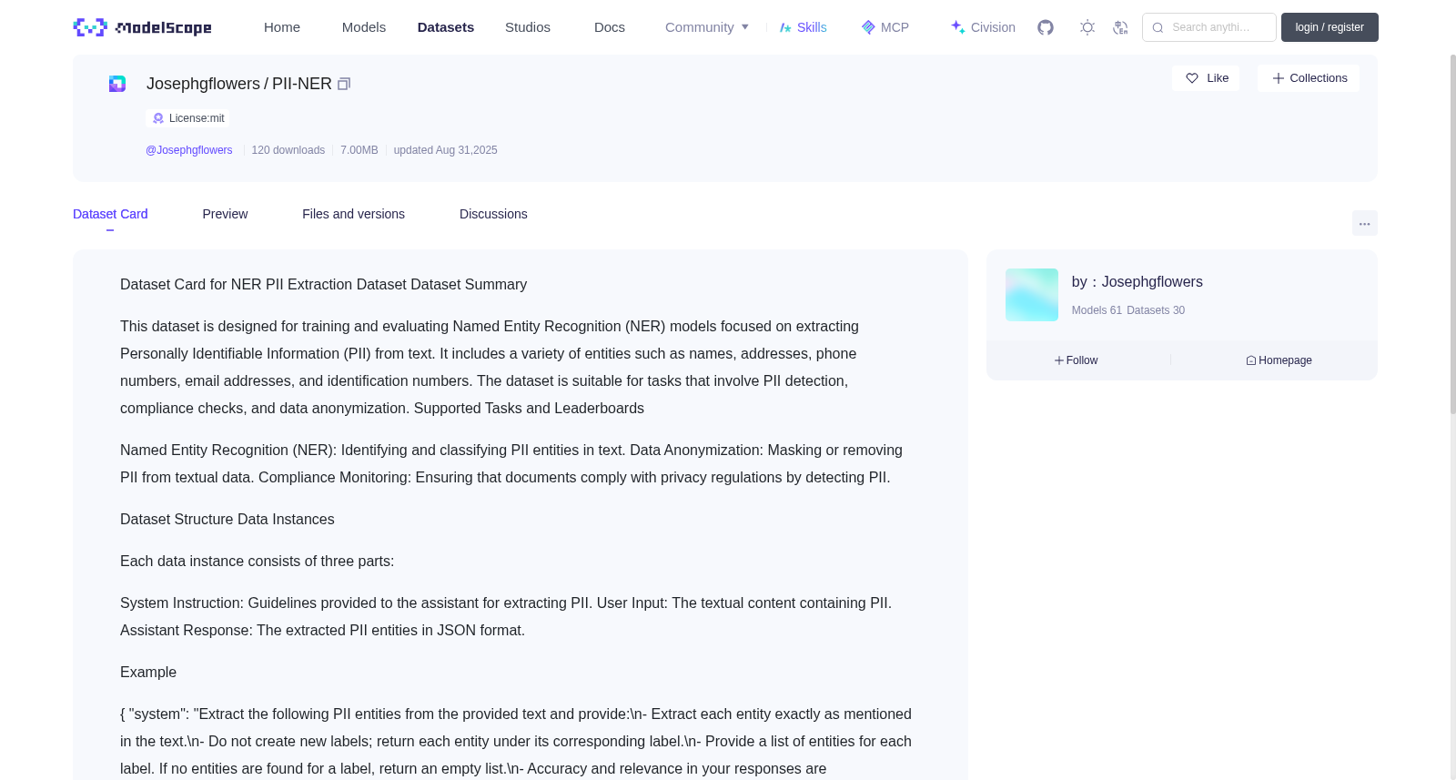
Task: Click the login / register button
Action: (1330, 27)
